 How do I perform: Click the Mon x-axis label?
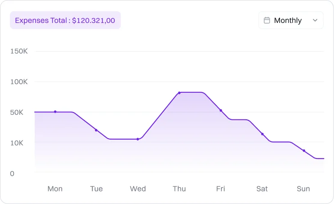(x=55, y=189)
